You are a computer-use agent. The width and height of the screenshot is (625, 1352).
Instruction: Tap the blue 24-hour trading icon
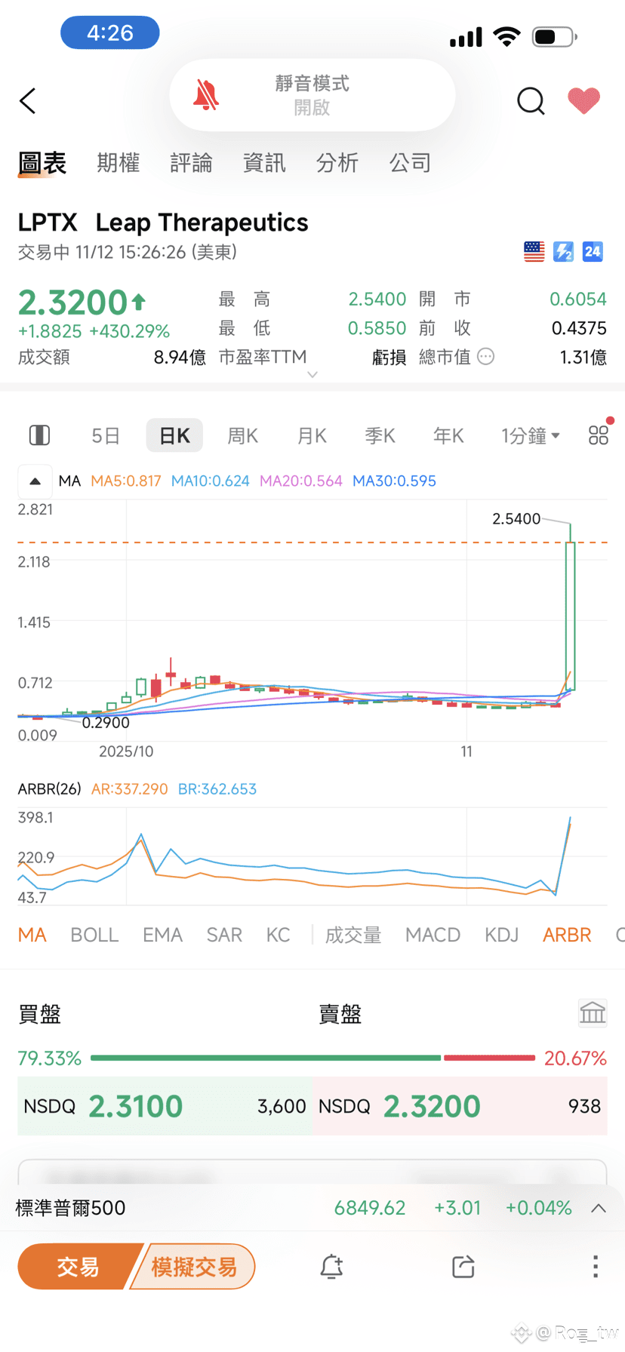coord(593,252)
